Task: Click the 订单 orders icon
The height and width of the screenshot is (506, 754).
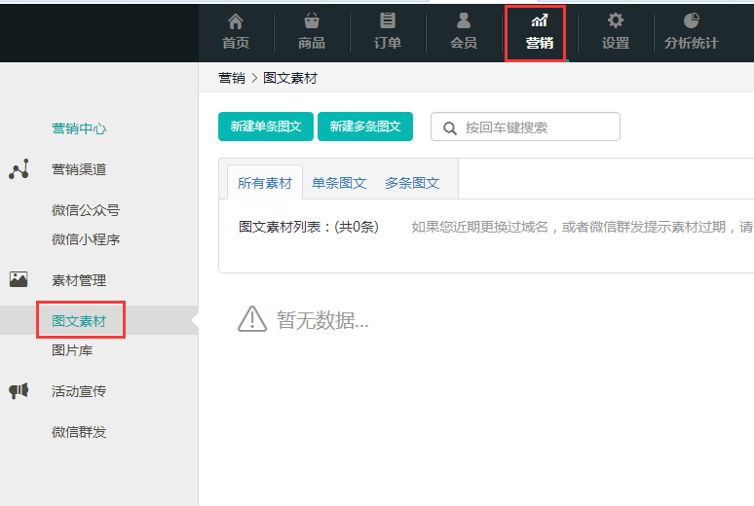Action: click(x=388, y=20)
